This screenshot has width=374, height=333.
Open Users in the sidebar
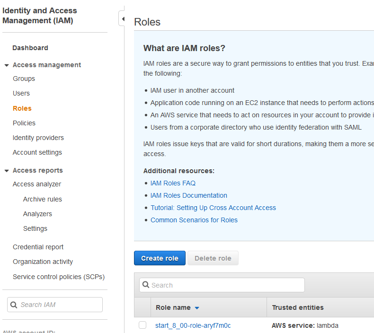click(21, 93)
